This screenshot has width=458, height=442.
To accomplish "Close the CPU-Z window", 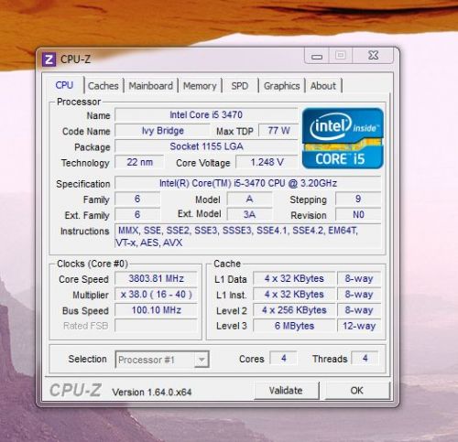I will (373, 56).
